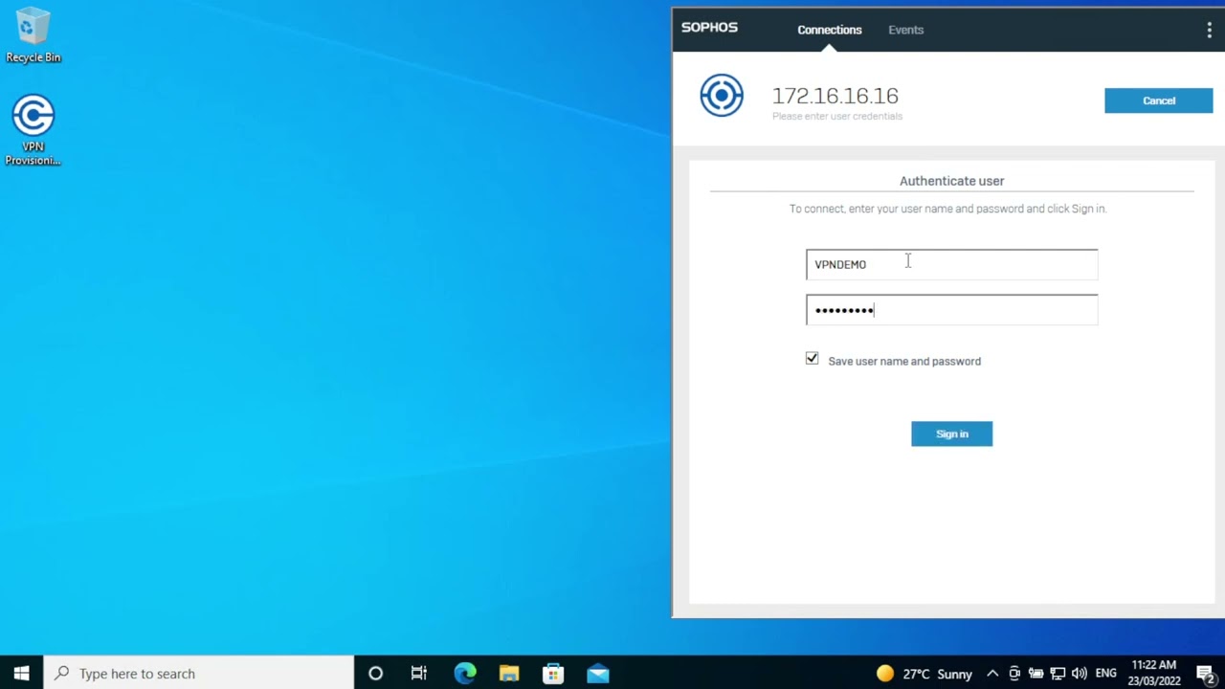1225x689 pixels.
Task: Click the Type here to search box
Action: [x=199, y=673]
